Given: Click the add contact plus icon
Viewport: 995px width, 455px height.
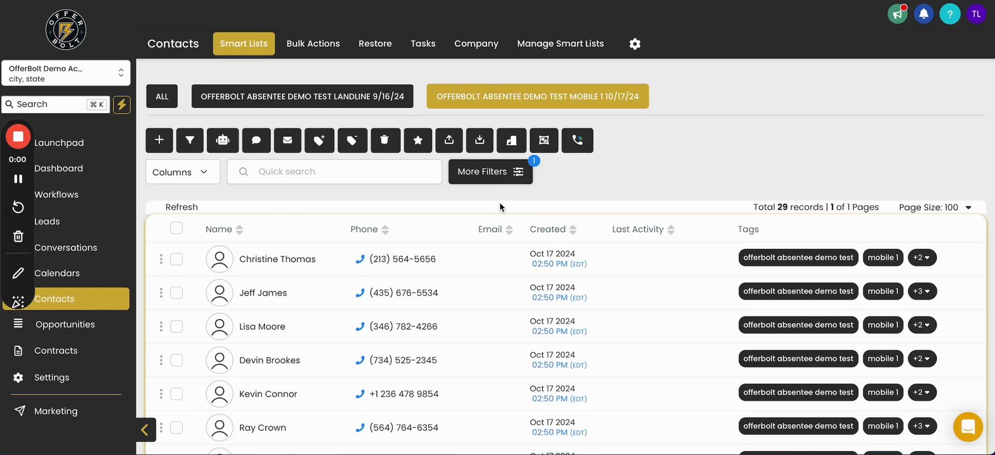Looking at the screenshot, I should coord(159,140).
